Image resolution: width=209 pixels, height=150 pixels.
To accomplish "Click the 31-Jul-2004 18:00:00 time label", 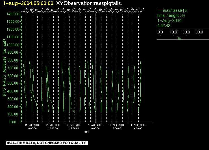I will [x=32, y=127].
